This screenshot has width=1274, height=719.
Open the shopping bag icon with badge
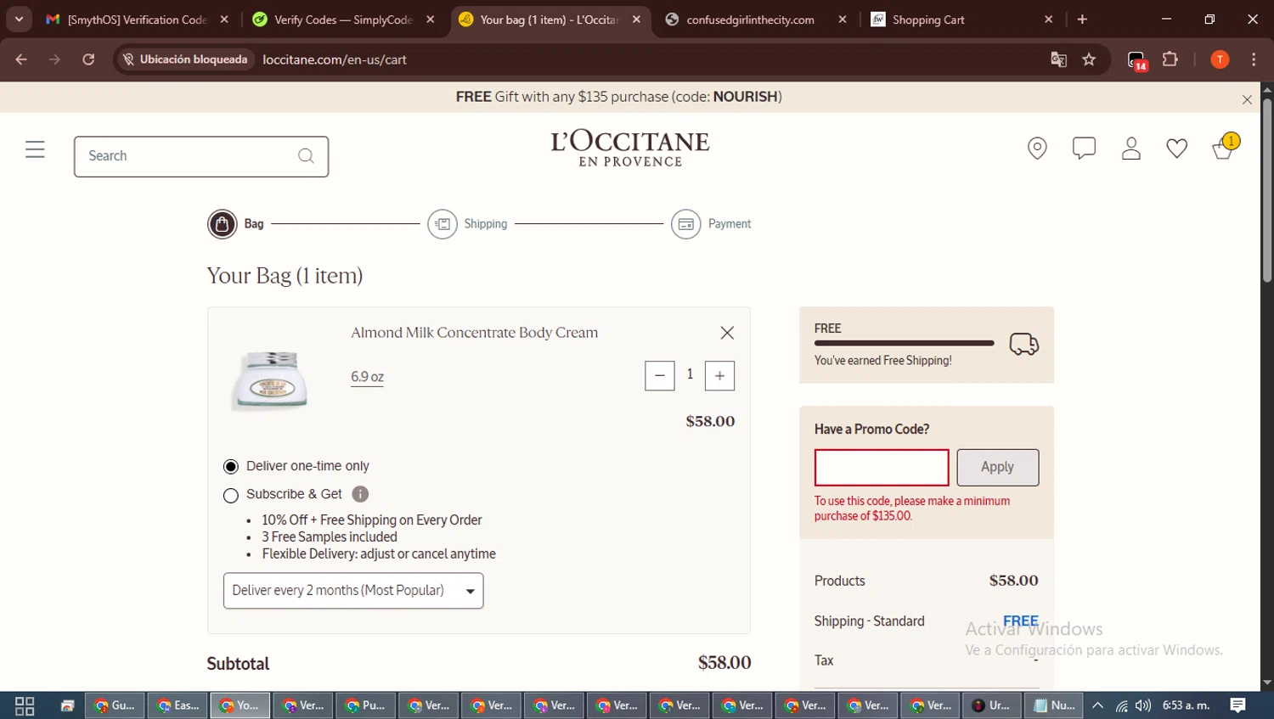click(1225, 148)
